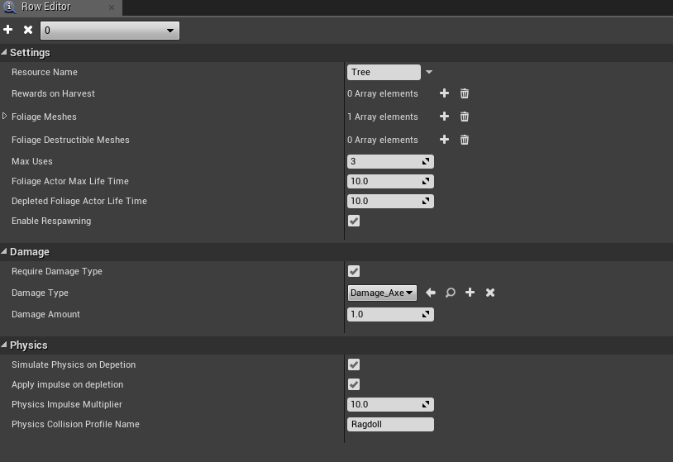Click Foliage Actor Max Life Time spinner

[x=426, y=181]
